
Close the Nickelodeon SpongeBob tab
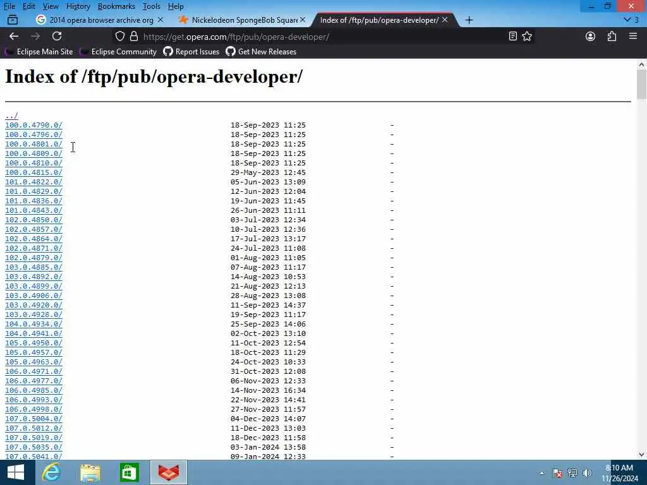(x=303, y=20)
